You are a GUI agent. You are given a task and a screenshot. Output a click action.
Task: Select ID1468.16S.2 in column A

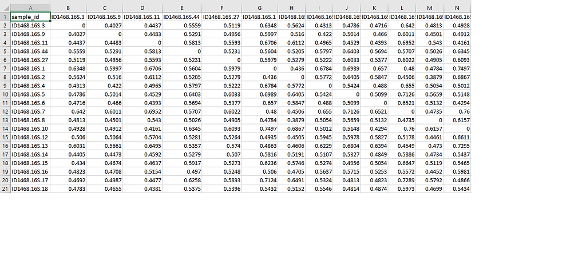pos(30,77)
